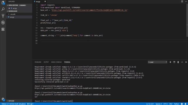Open the Search view in activity bar
Image resolution: width=188 pixels, height=105 pixels.
3,9
